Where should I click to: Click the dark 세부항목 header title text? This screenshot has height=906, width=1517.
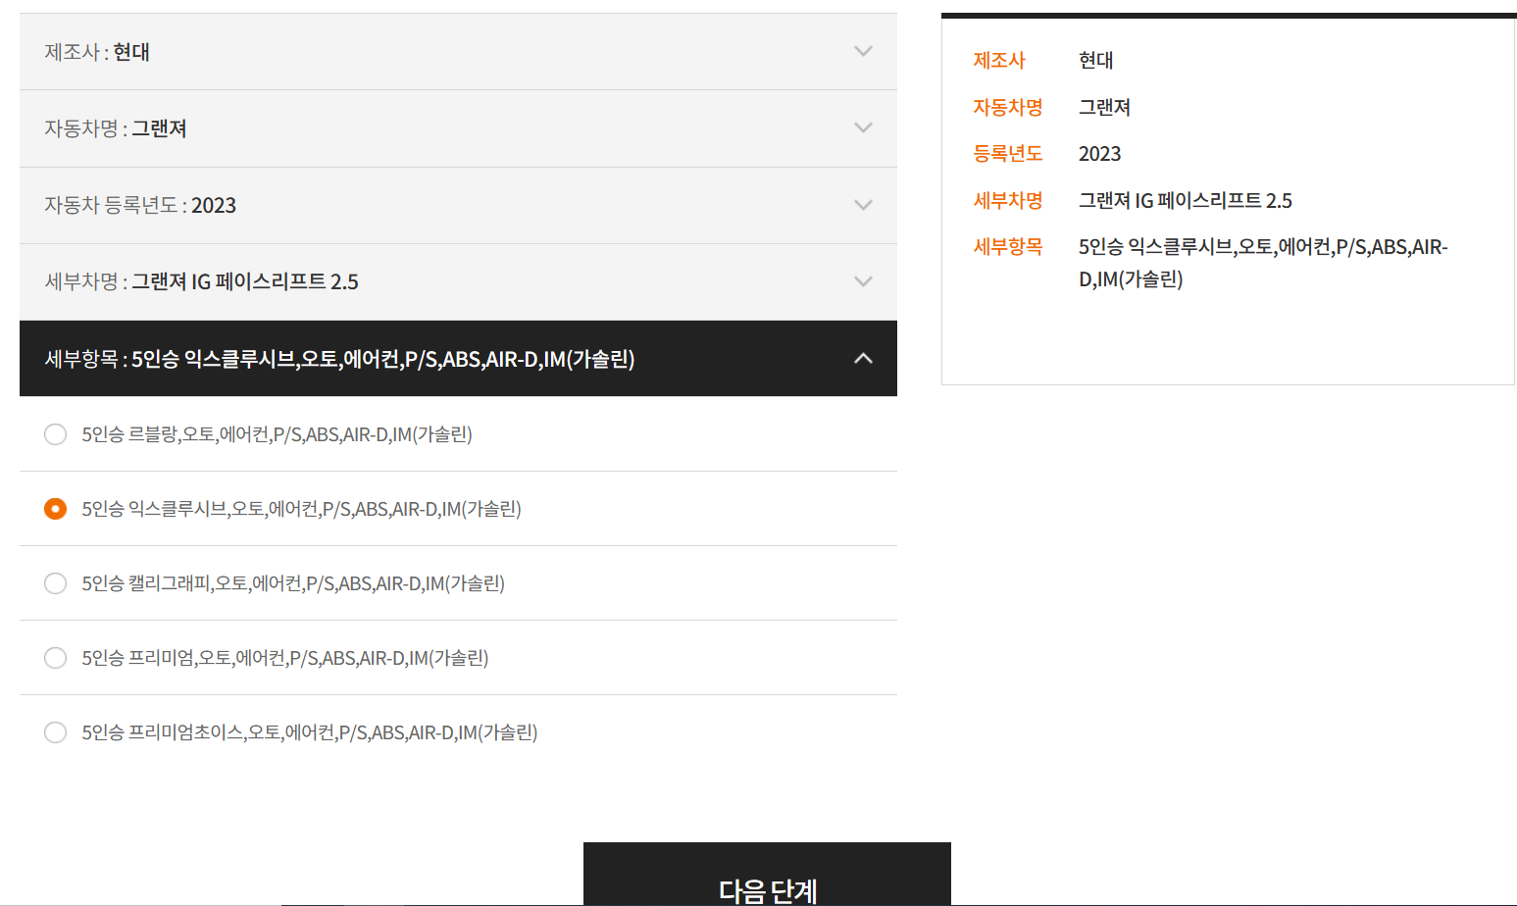(339, 359)
